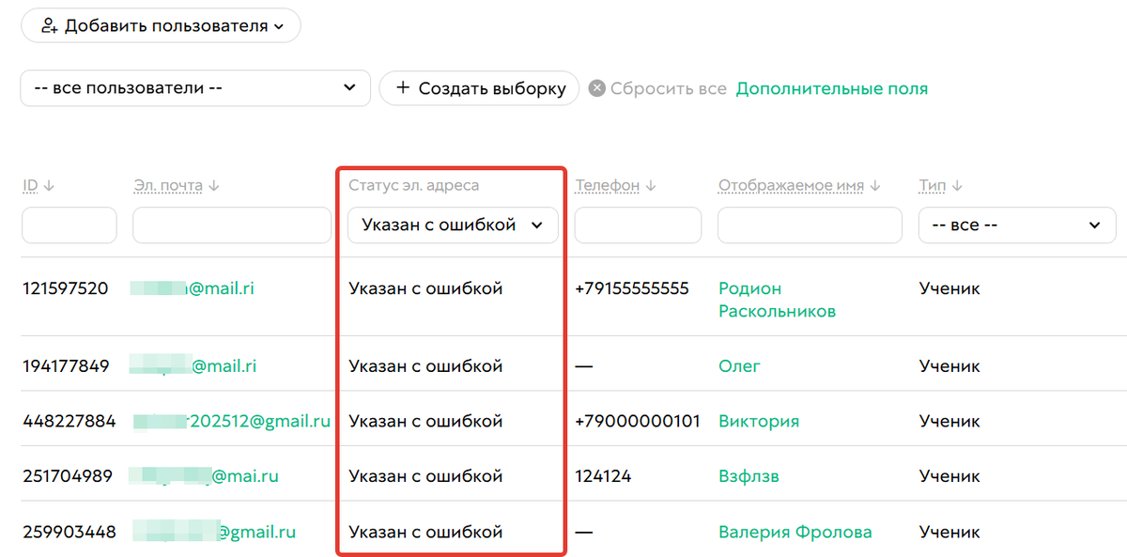
Task: Click the sort arrow next to Отображаемое имя
Action: [874, 185]
